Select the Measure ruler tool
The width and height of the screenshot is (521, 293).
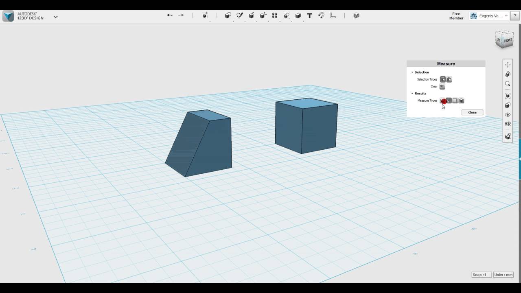pos(333,15)
